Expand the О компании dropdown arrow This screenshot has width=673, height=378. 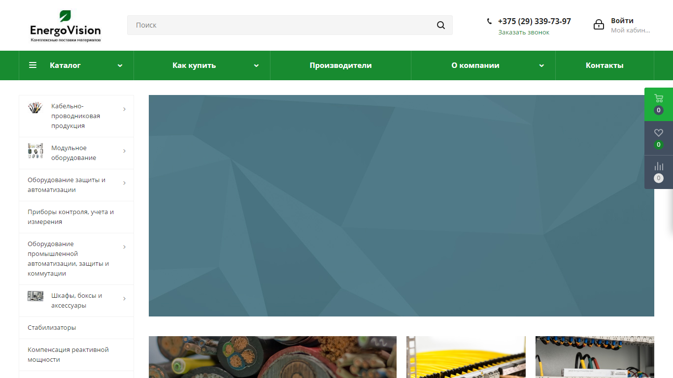(x=541, y=65)
